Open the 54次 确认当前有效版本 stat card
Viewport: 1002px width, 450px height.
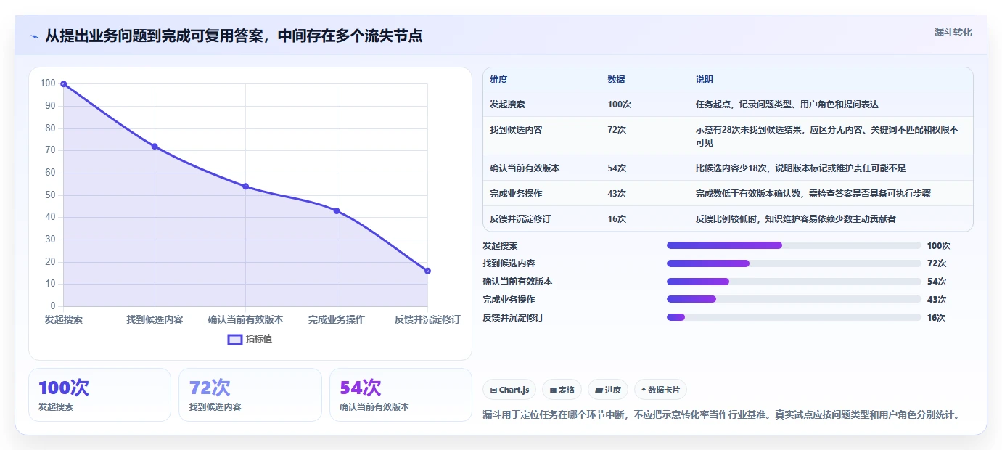point(401,395)
